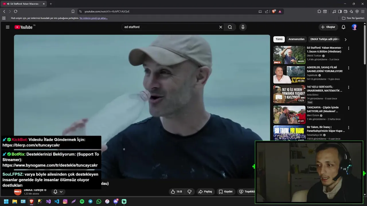Click the Oluştur create button
The height and width of the screenshot is (206, 367).
328,27
